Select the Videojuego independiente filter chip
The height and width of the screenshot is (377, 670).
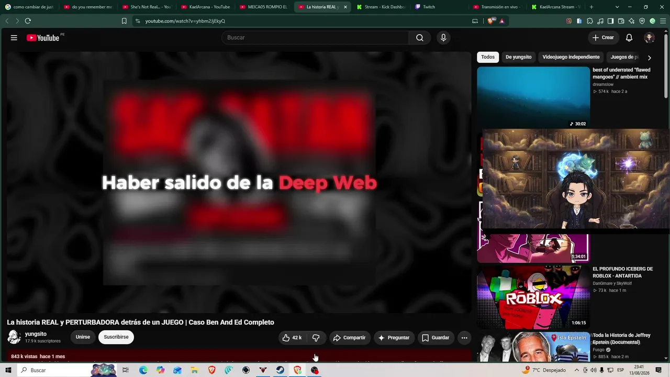(x=571, y=57)
